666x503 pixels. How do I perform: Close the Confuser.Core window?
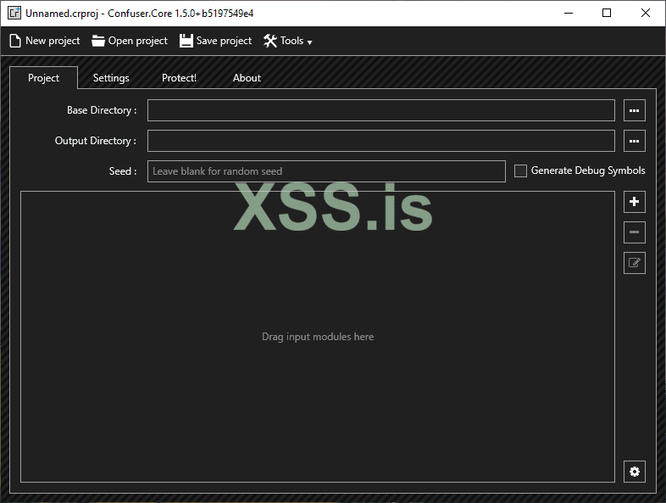coord(645,13)
